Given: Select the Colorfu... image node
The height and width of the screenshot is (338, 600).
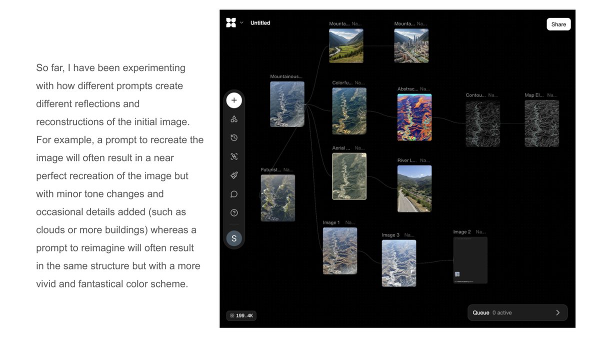Looking at the screenshot, I should [x=349, y=110].
